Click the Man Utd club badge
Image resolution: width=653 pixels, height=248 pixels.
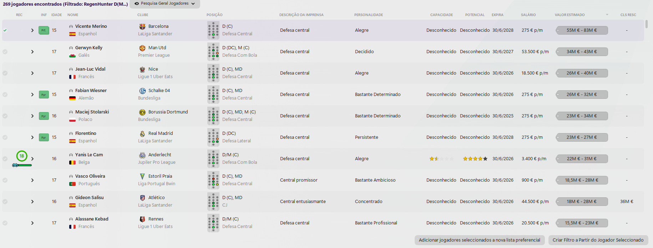[x=142, y=48]
